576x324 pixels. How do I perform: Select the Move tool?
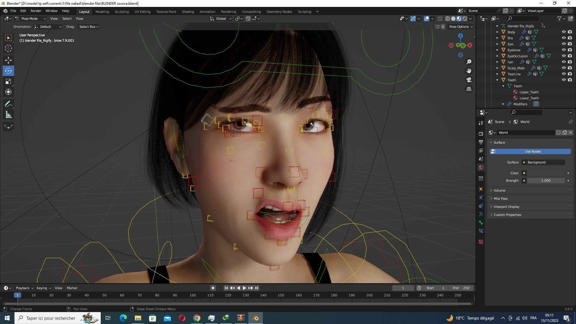pos(8,60)
